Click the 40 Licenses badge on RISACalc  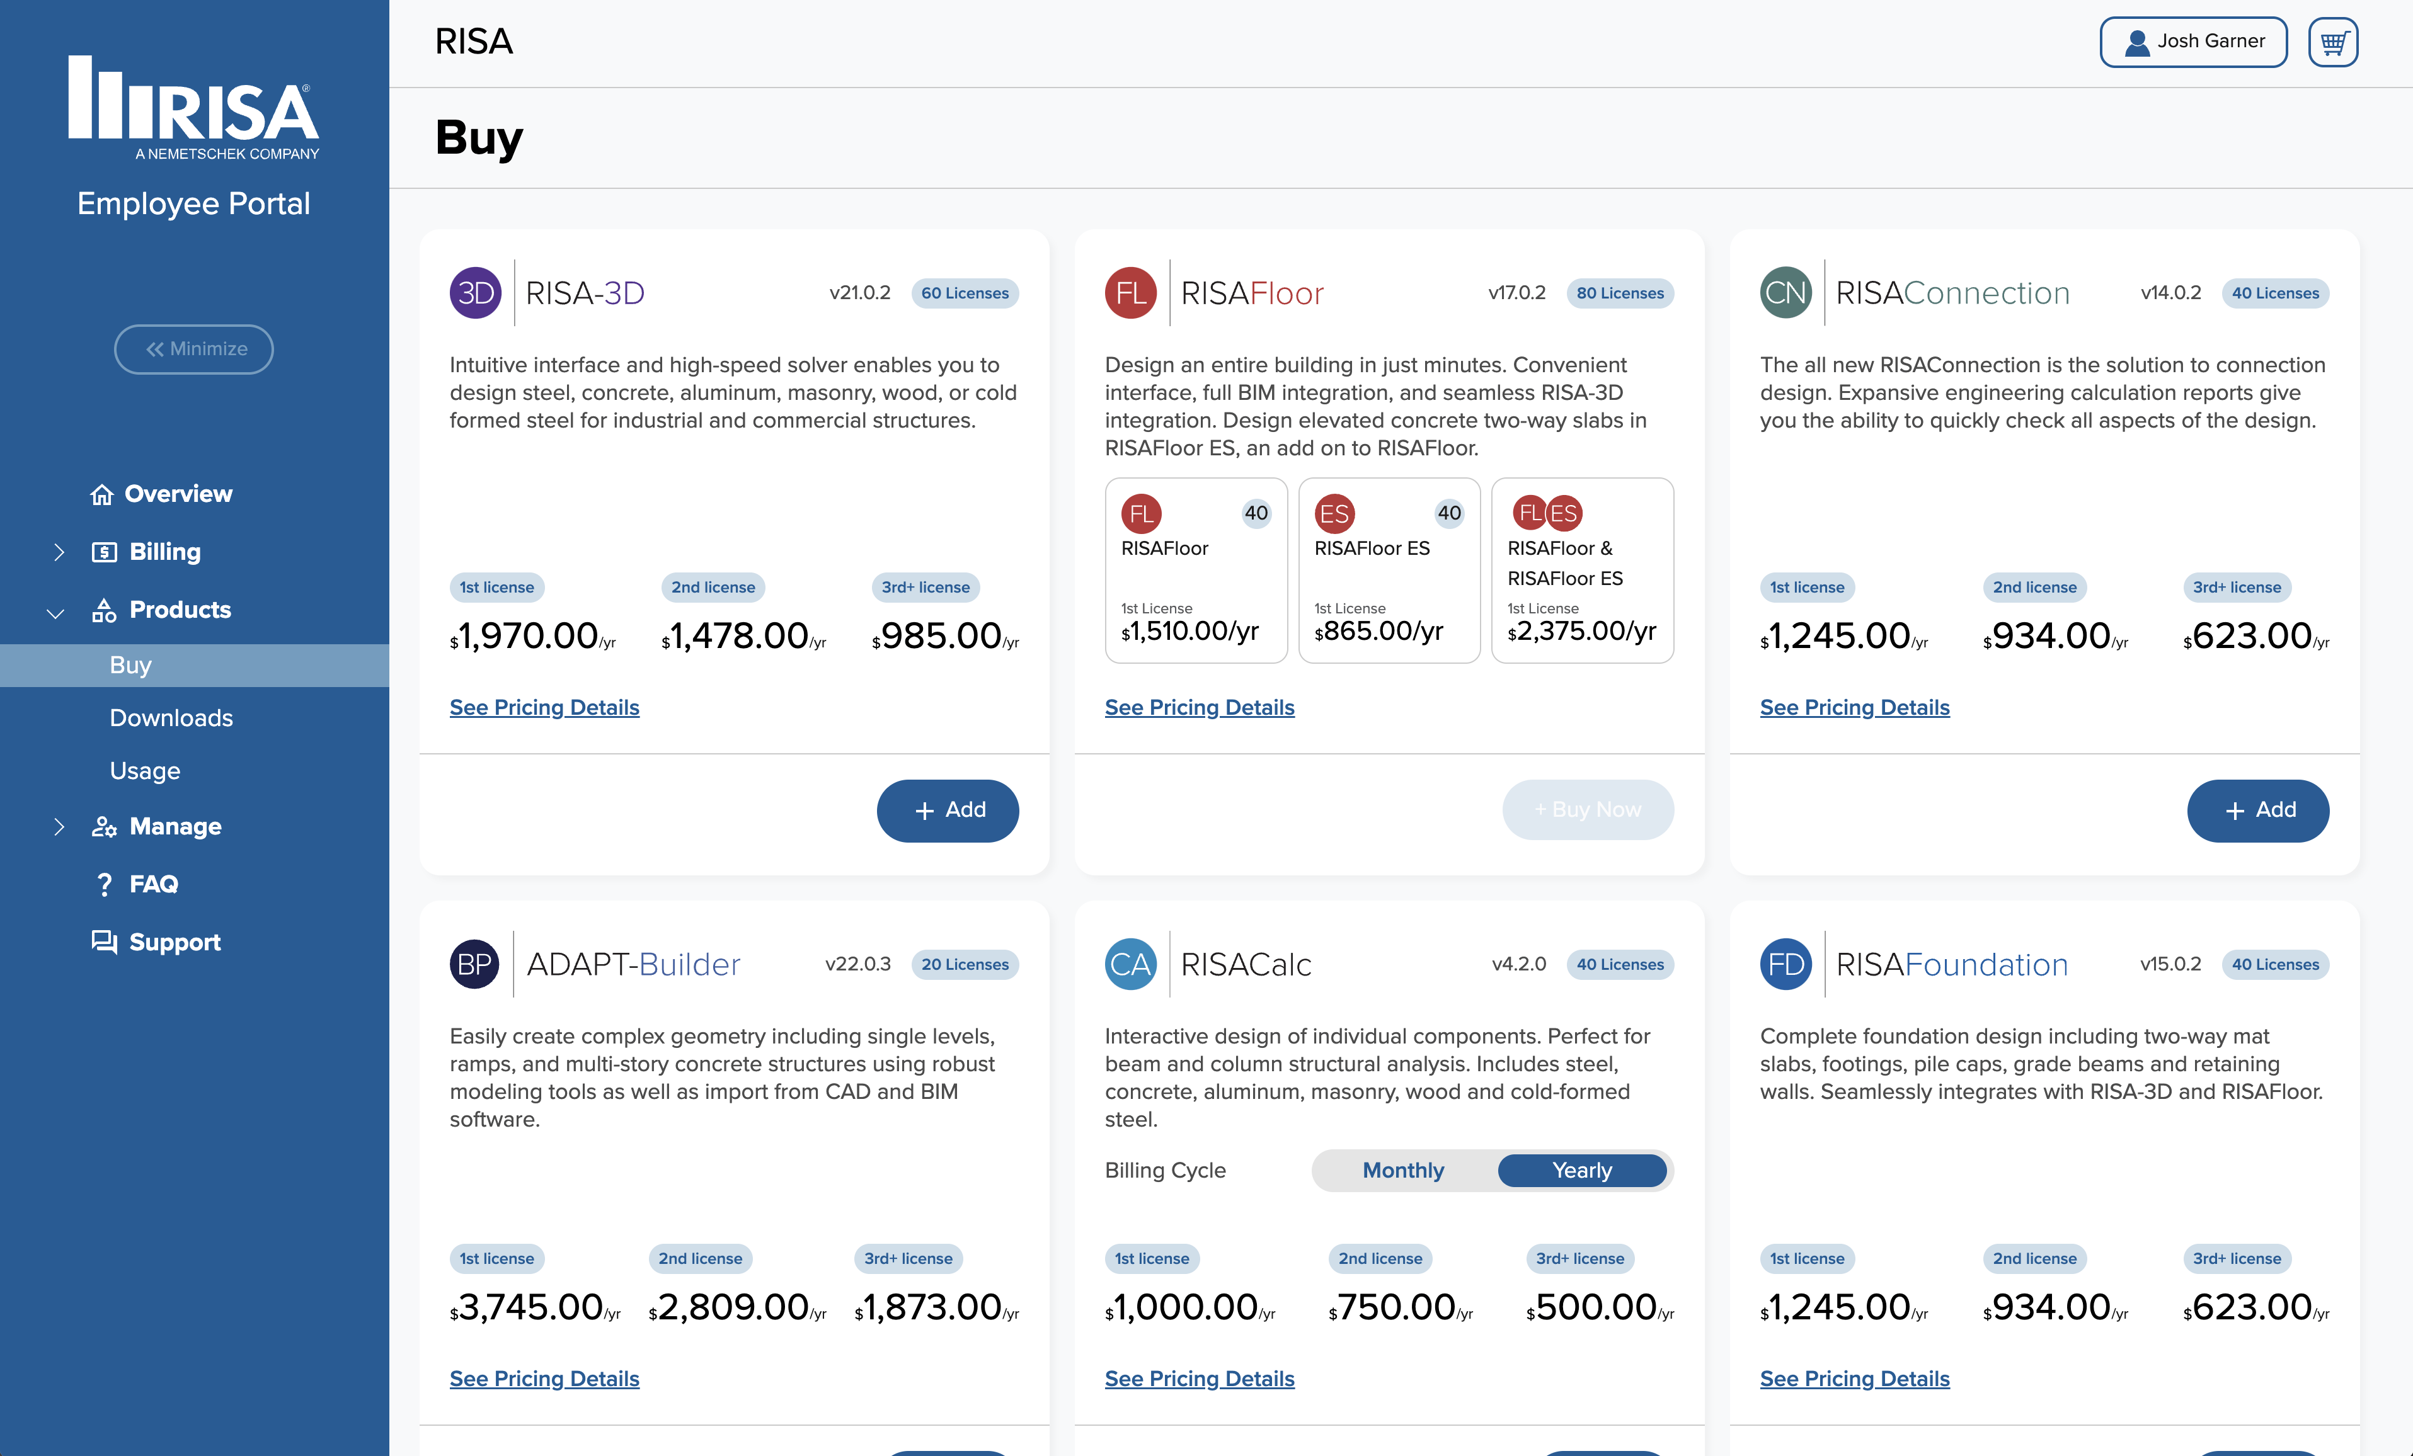coord(1620,964)
